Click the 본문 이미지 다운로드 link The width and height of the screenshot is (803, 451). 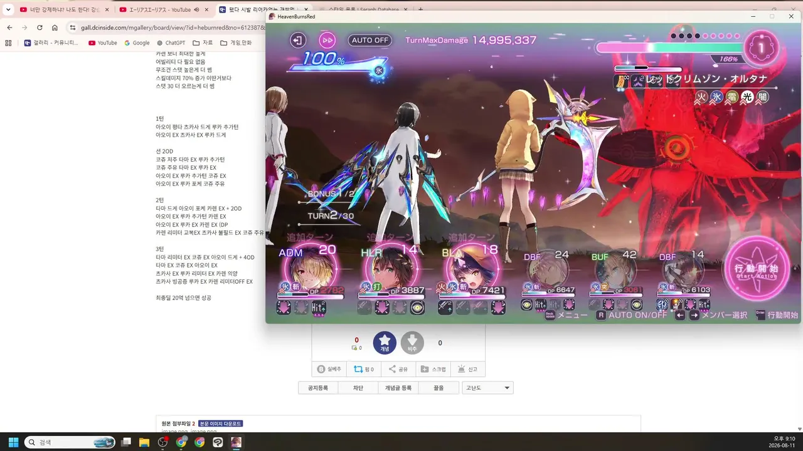[220, 423]
